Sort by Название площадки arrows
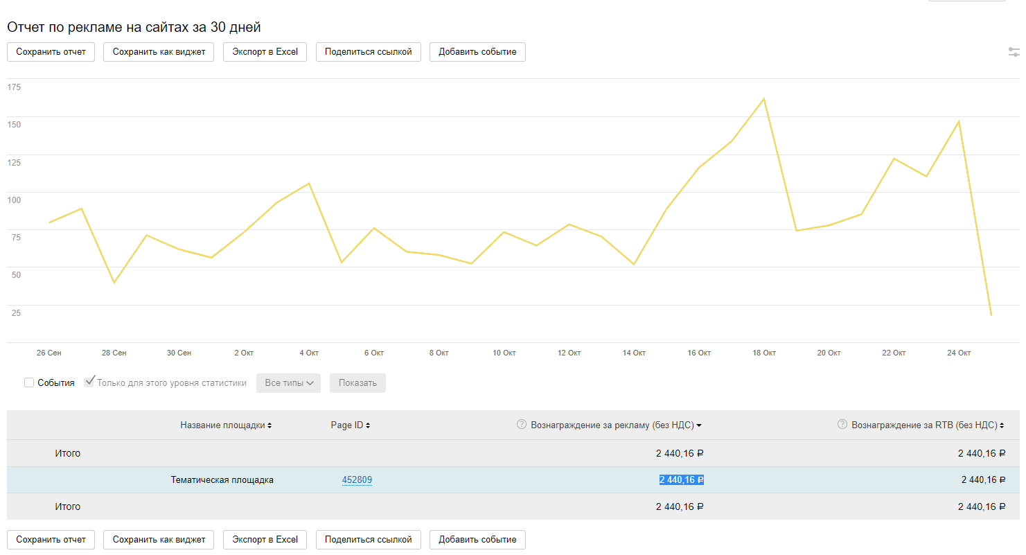The width and height of the screenshot is (1026, 555). pyautogui.click(x=269, y=425)
